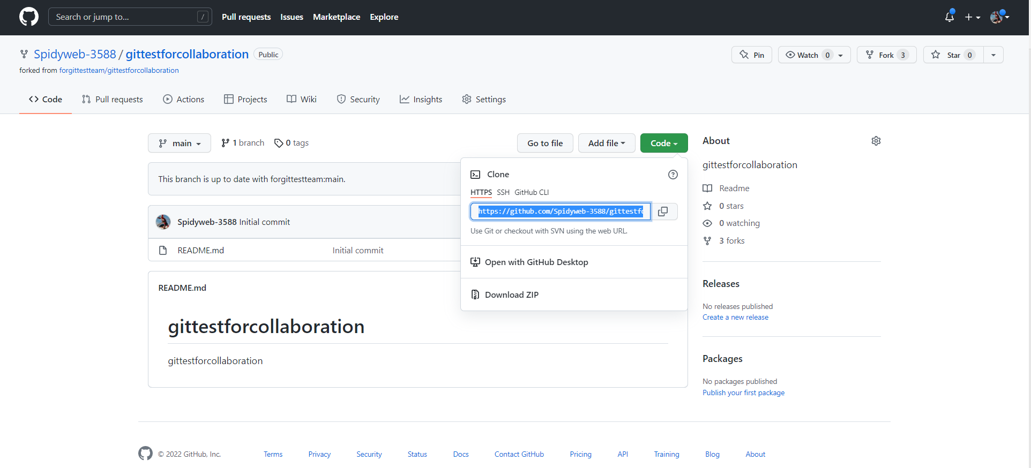
Task: Open the Contact GitHub footer link
Action: click(519, 454)
